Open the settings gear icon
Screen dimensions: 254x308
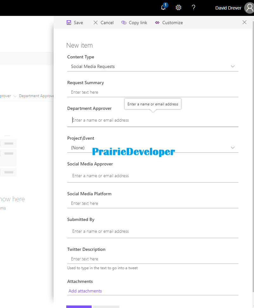178,8
